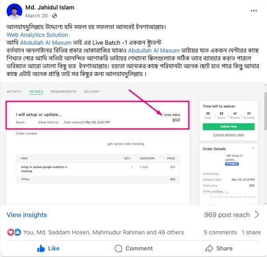Collapse the Order Details panel
Image resolution: width=267 pixels, height=257 pixels.
coord(253,149)
